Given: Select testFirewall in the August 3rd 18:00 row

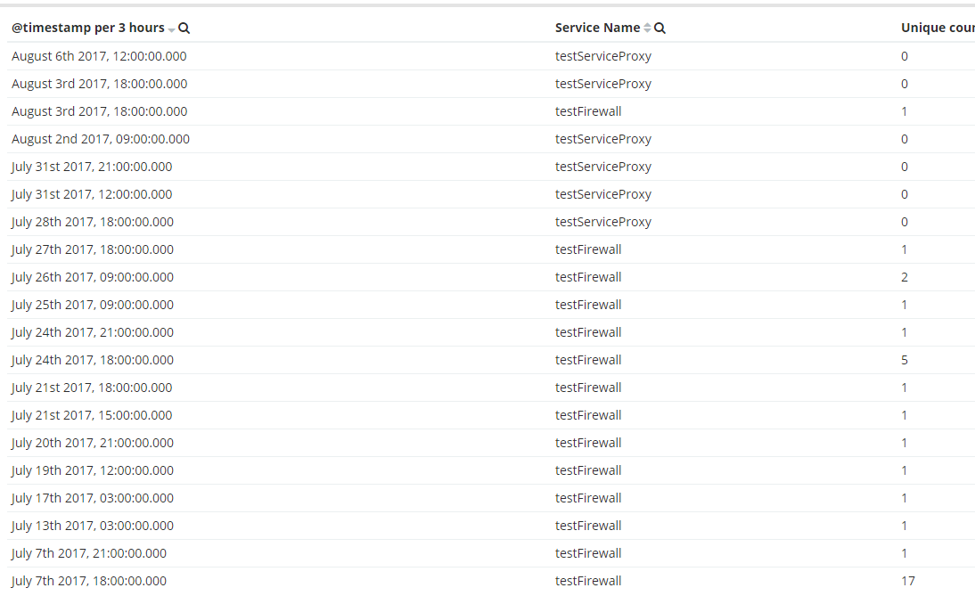Looking at the screenshot, I should [588, 111].
